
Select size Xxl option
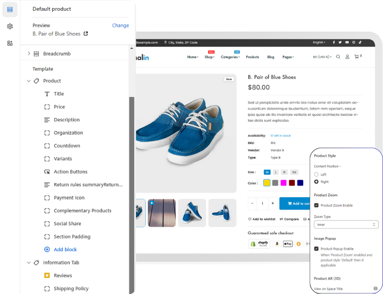(294, 172)
